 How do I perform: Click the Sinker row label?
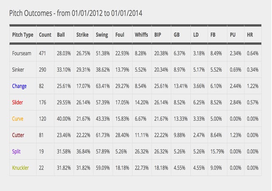click(x=18, y=70)
